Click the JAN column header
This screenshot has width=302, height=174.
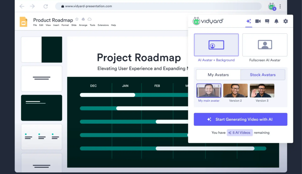(125, 86)
